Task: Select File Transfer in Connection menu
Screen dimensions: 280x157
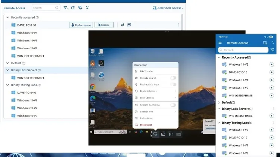Action: tap(155, 71)
